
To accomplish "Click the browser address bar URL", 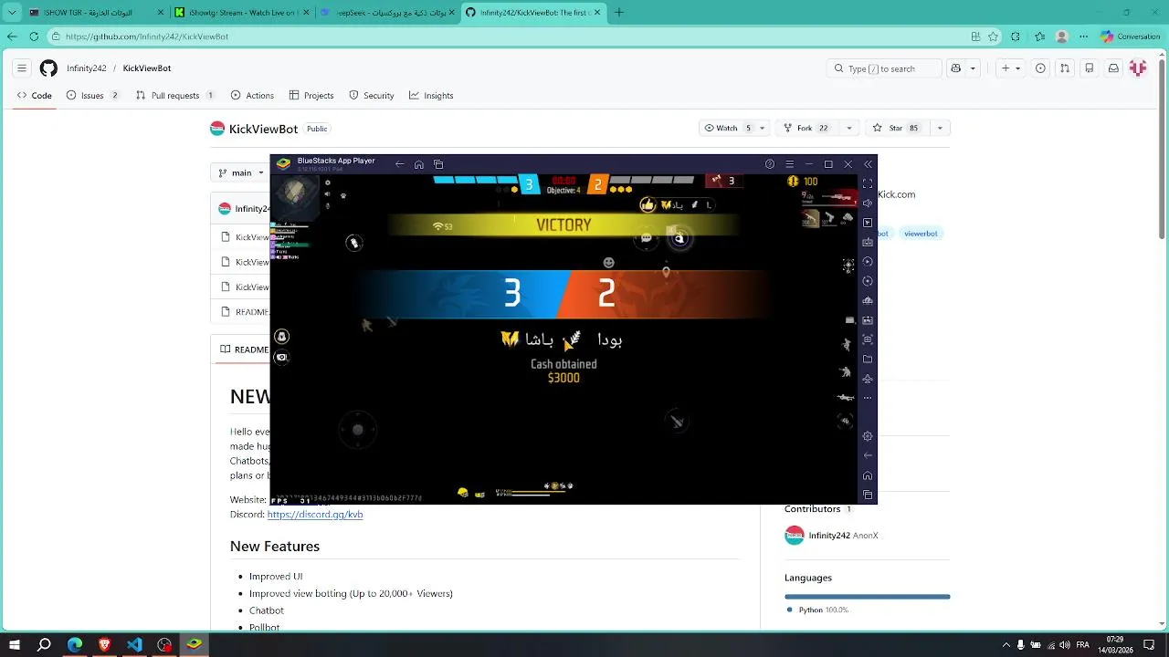I will pos(147,36).
